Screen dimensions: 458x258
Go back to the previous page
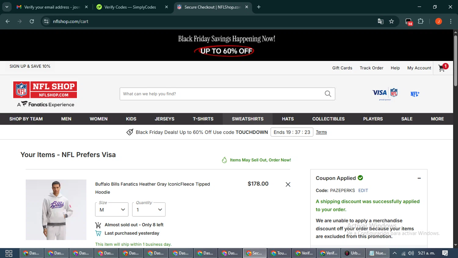(x=8, y=21)
